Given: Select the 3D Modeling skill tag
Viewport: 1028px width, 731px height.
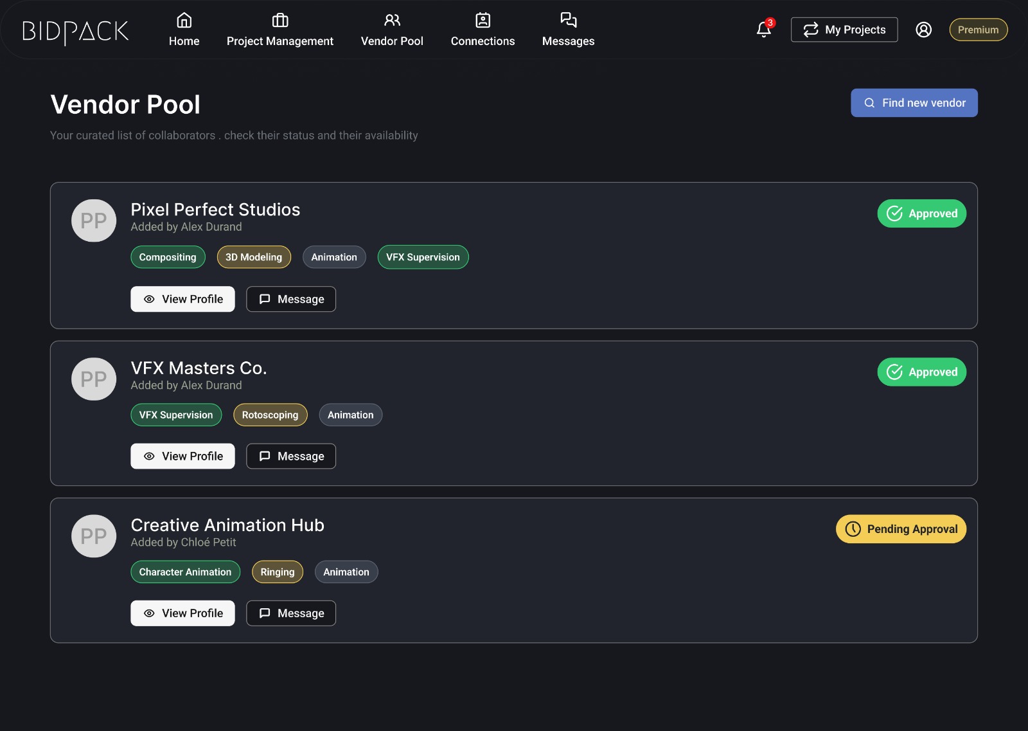Looking at the screenshot, I should (x=254, y=257).
